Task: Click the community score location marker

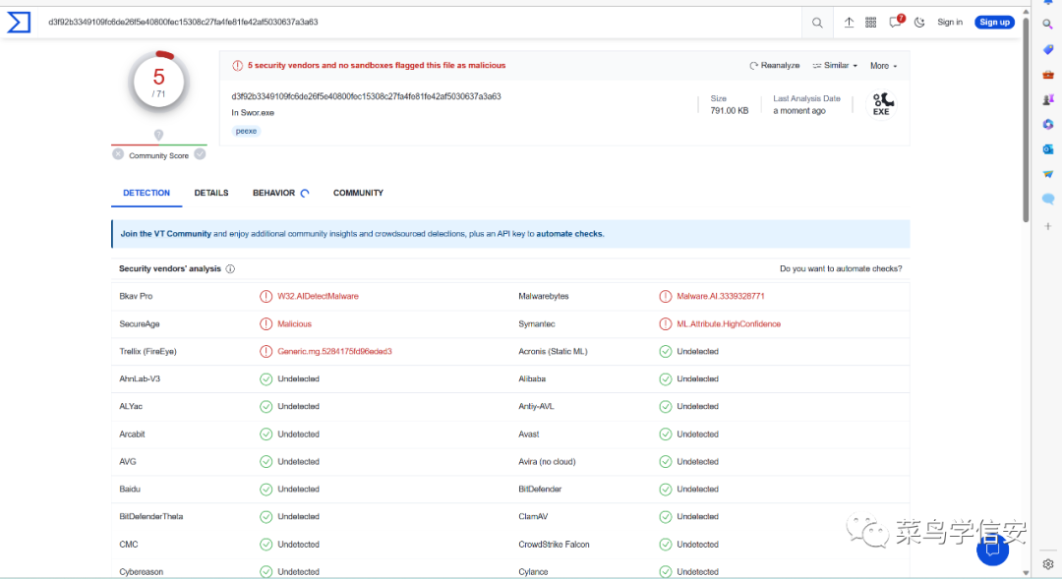Action: click(158, 136)
